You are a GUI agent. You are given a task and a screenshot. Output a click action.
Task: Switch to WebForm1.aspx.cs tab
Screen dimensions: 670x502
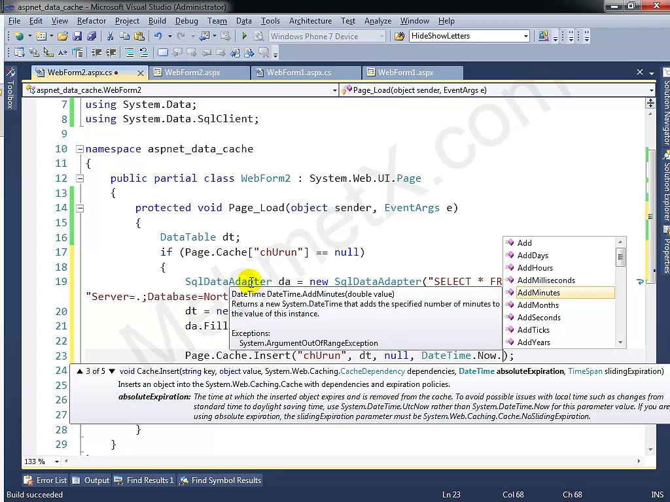coord(306,73)
